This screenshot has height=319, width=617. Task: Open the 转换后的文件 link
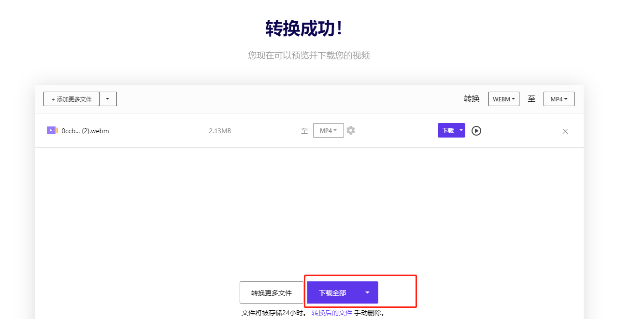[331, 313]
